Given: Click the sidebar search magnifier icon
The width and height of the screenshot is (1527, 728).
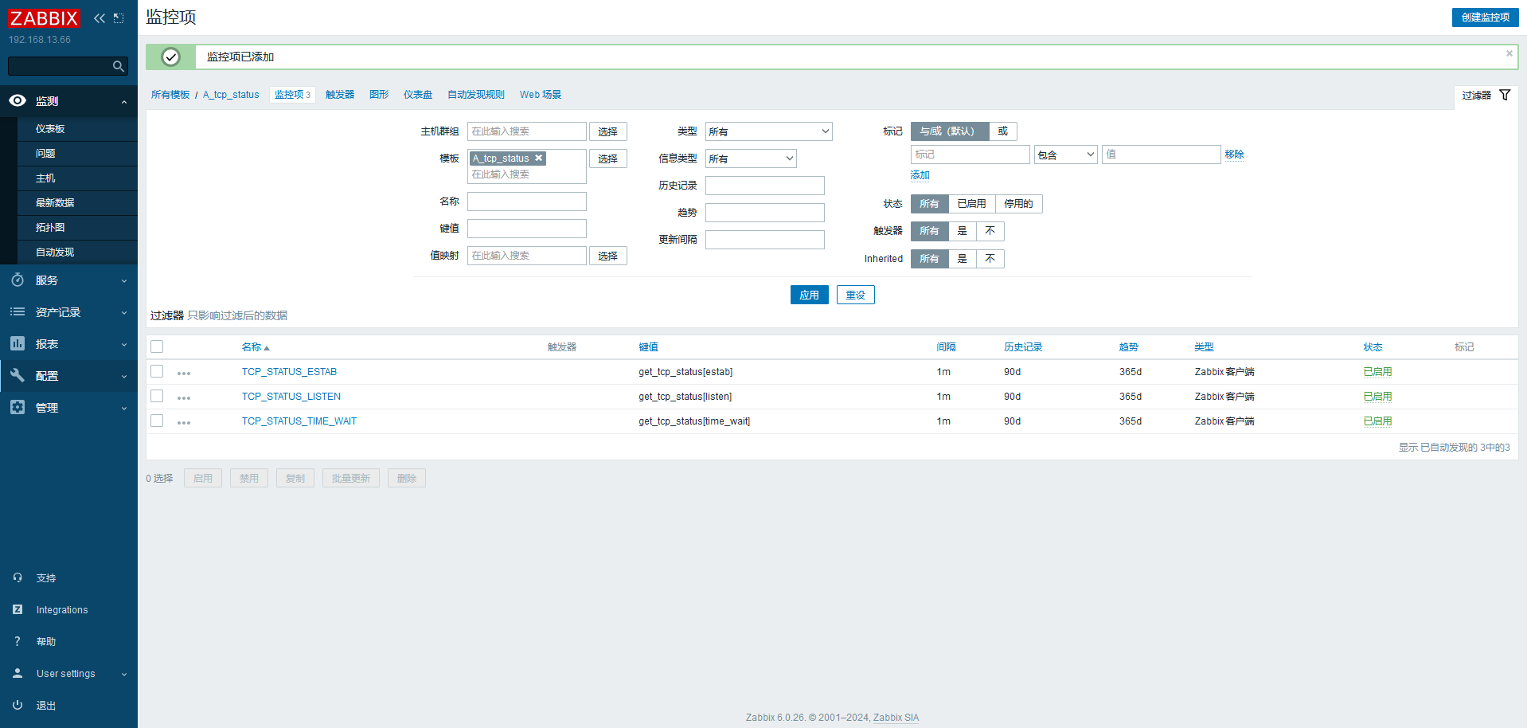Looking at the screenshot, I should tap(119, 66).
